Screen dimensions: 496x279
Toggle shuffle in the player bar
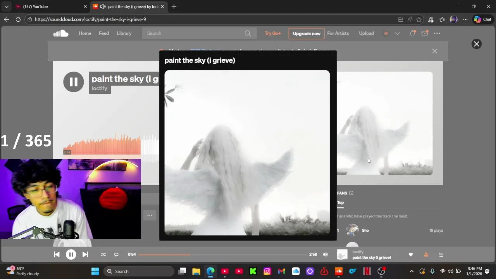pyautogui.click(x=103, y=255)
